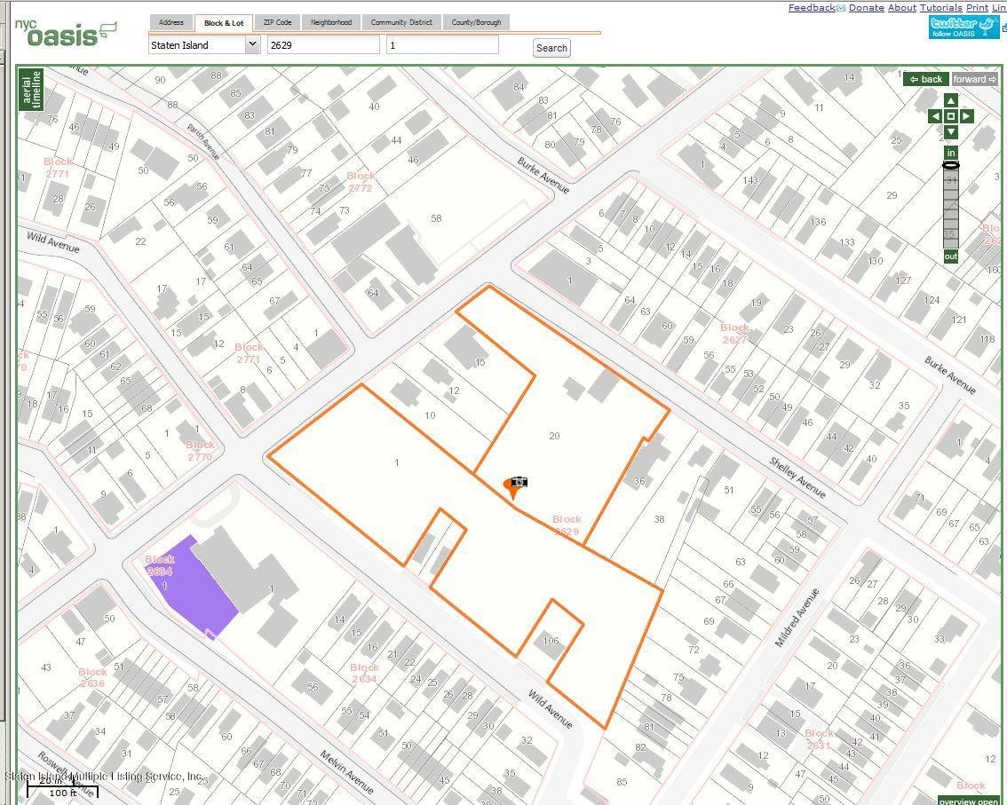
Task: Click the Block 2636 label
Action: pos(92,677)
